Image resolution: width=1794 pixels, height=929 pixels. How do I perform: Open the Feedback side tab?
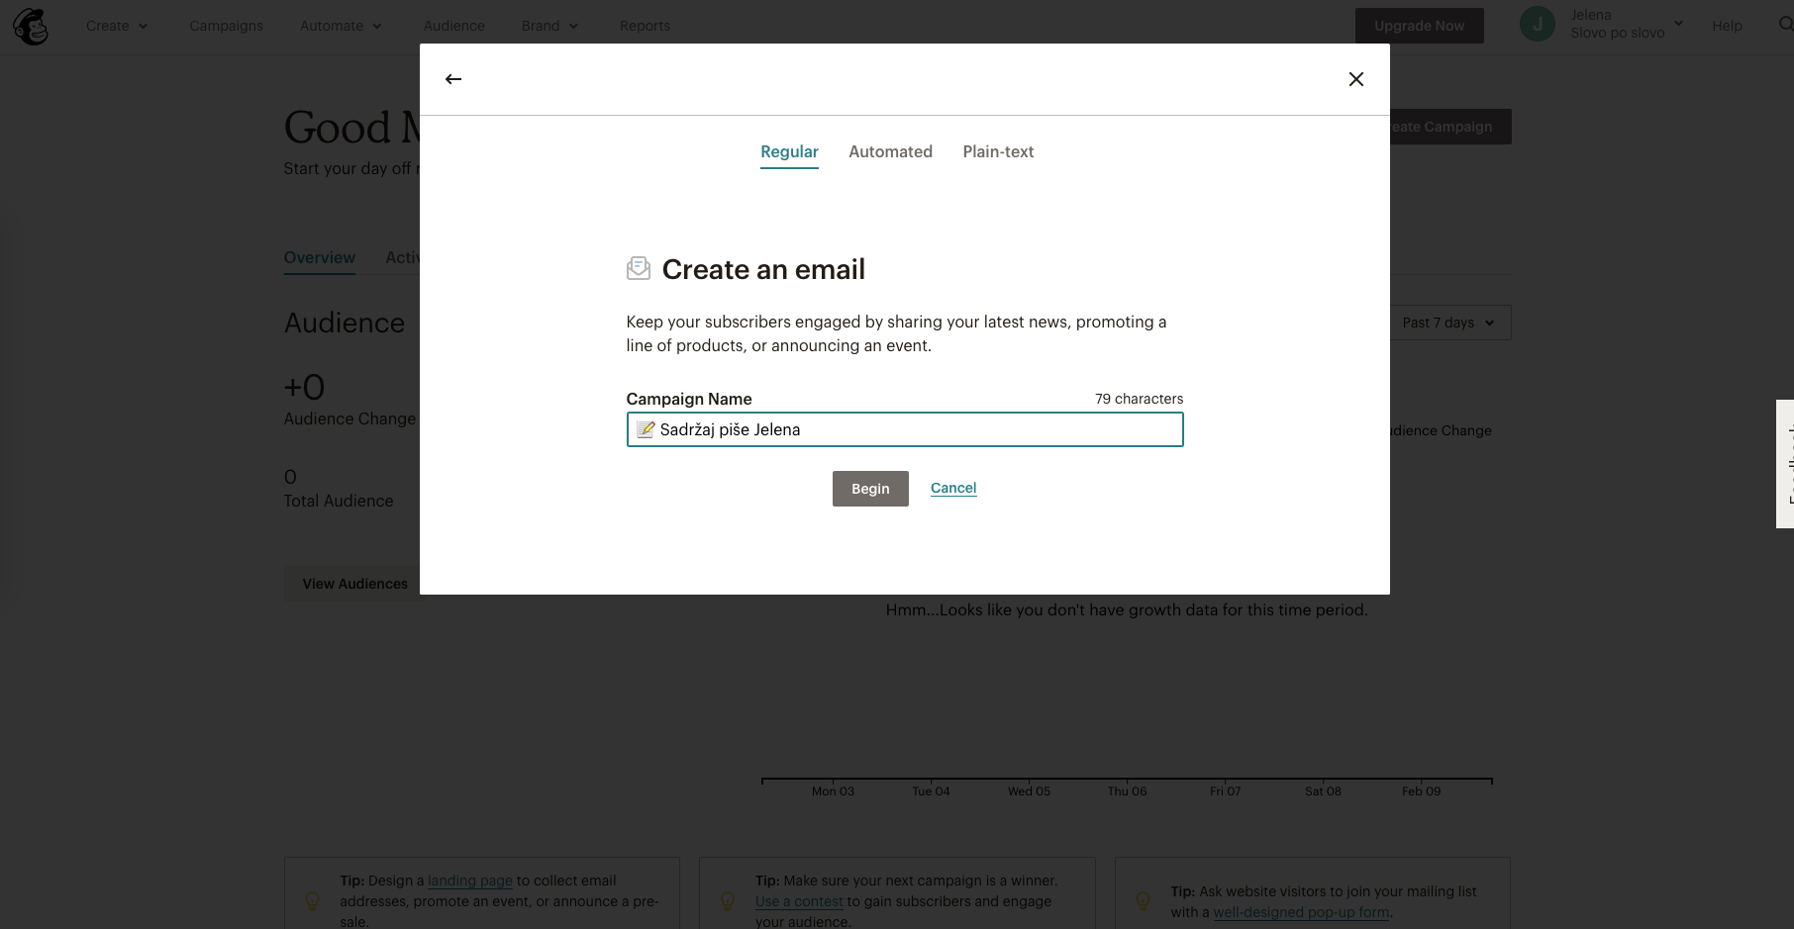click(x=1785, y=464)
